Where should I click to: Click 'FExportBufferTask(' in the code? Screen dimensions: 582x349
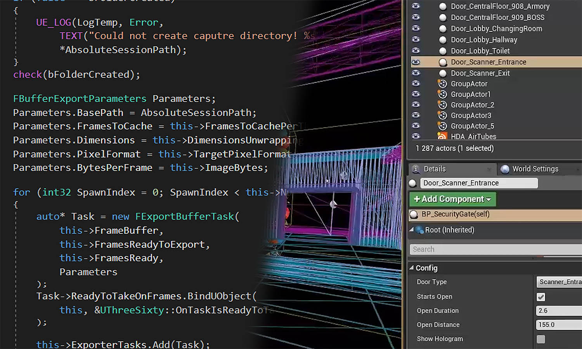coord(187,216)
